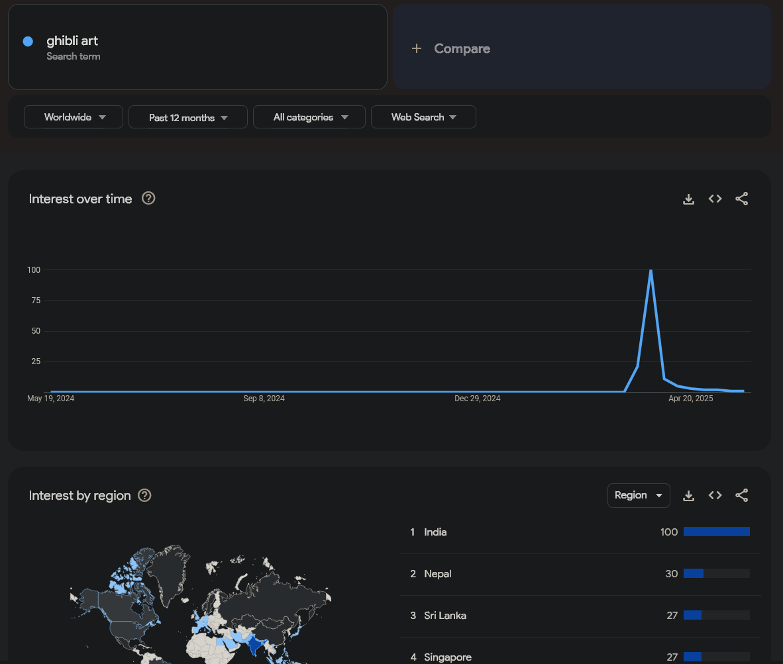Click the plus icon beside Compare

pos(417,48)
